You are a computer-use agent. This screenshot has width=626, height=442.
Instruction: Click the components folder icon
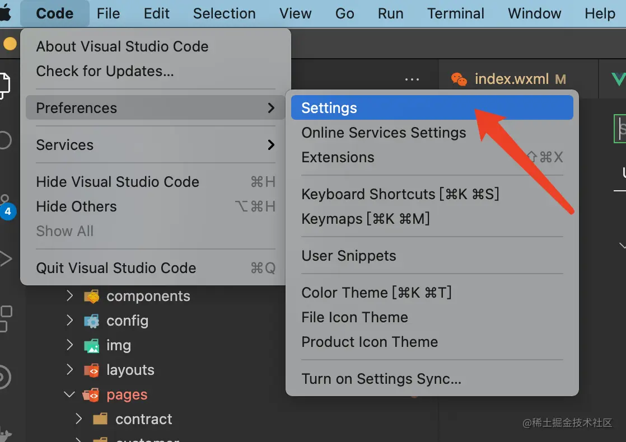coord(91,297)
